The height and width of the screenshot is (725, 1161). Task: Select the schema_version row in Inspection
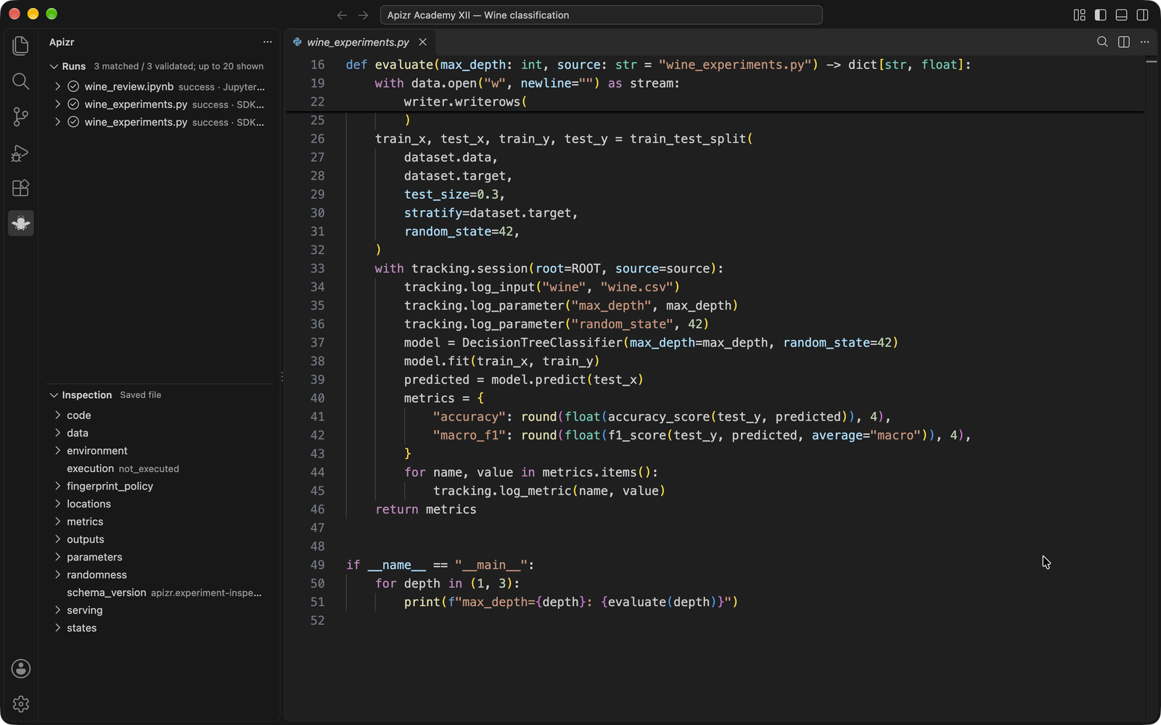(x=160, y=593)
